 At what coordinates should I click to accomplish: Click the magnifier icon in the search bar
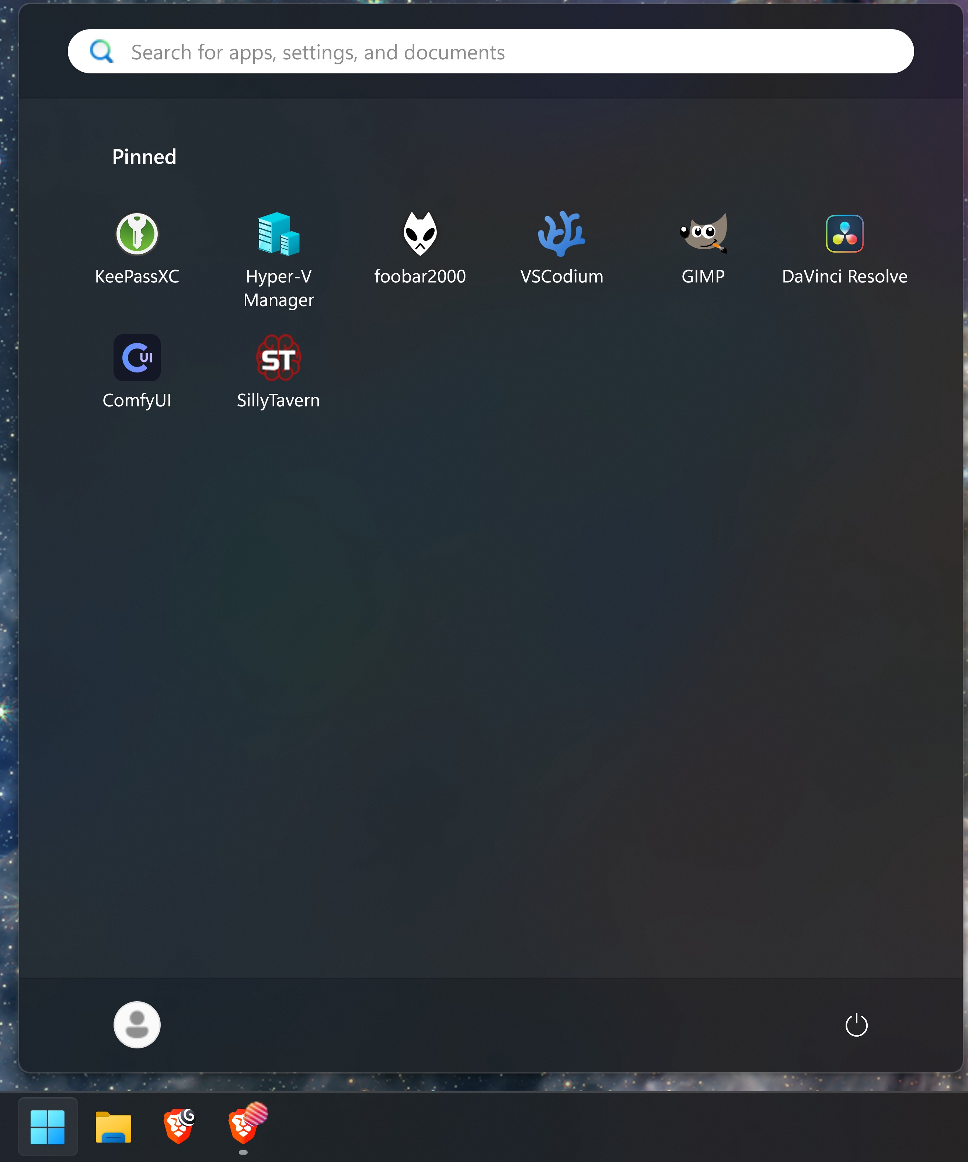[102, 52]
